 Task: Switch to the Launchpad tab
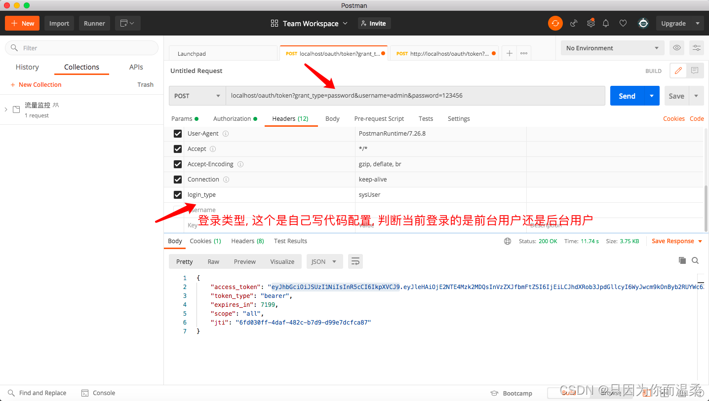click(x=223, y=53)
